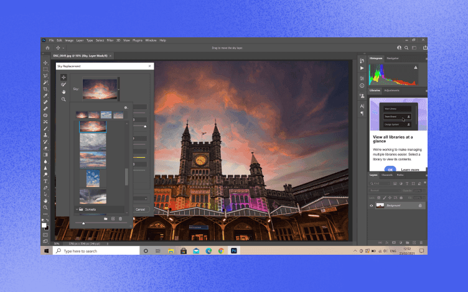
Task: Open the Filter menu
Action: pyautogui.click(x=110, y=40)
